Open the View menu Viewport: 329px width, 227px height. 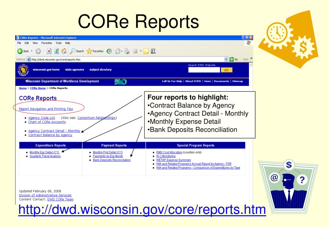[35, 43]
